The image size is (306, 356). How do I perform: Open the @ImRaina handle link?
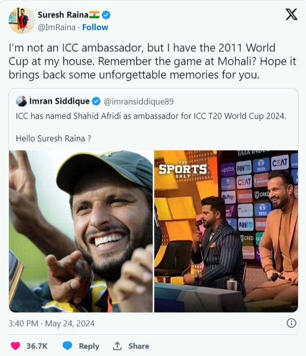tap(56, 27)
